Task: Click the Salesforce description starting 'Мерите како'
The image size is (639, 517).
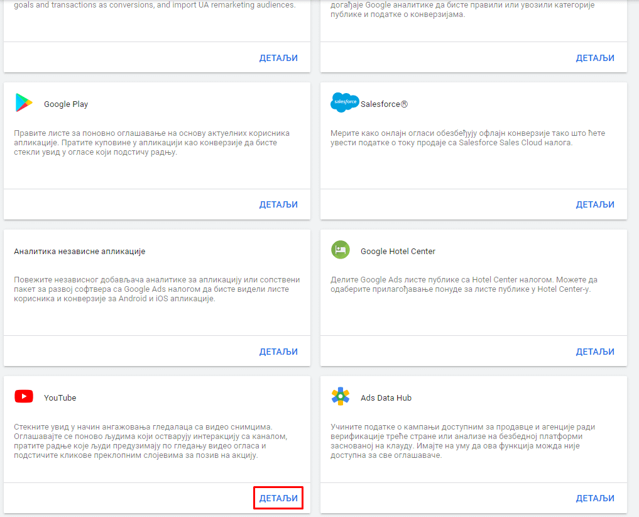Action: pos(468,138)
